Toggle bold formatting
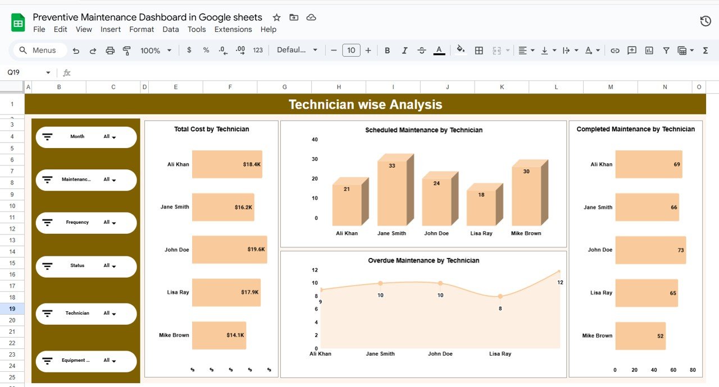 click(387, 50)
